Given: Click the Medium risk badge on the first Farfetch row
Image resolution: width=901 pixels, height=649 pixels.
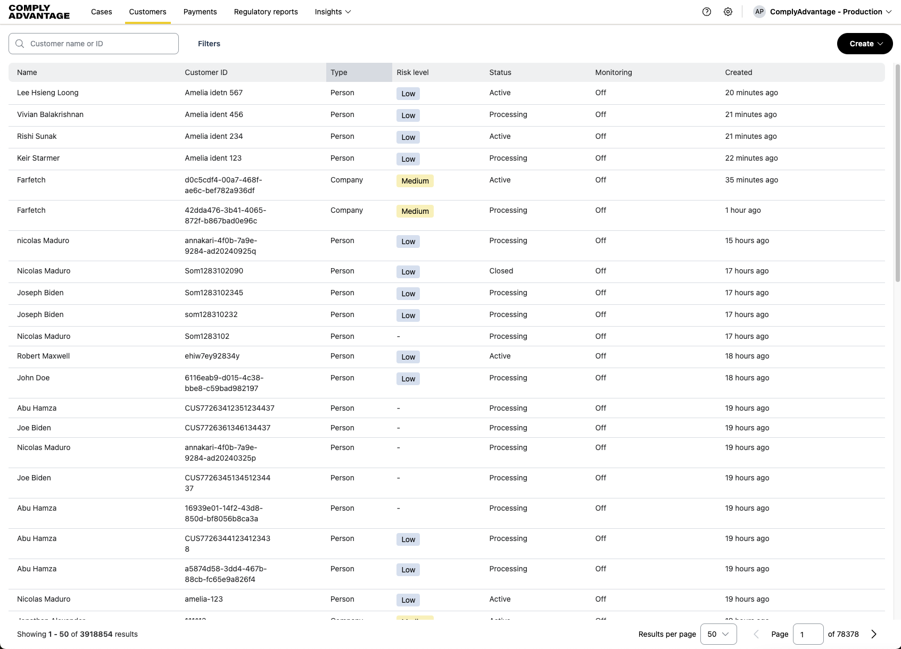Looking at the screenshot, I should (415, 181).
